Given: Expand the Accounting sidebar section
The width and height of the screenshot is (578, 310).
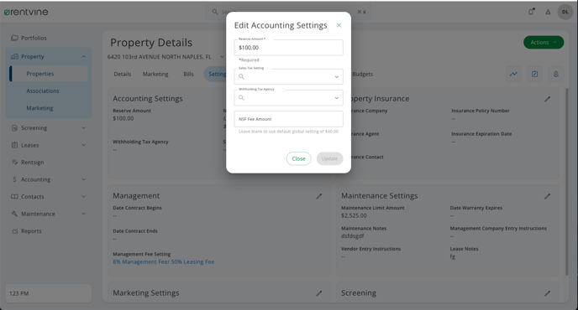Looking at the screenshot, I should tap(48, 179).
